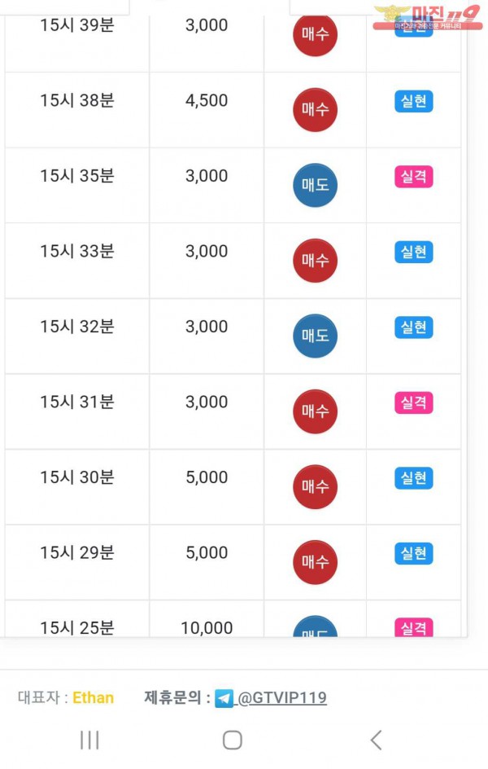
Task: Click the 실격 badge in the 15시 35분 row
Action: click(414, 177)
